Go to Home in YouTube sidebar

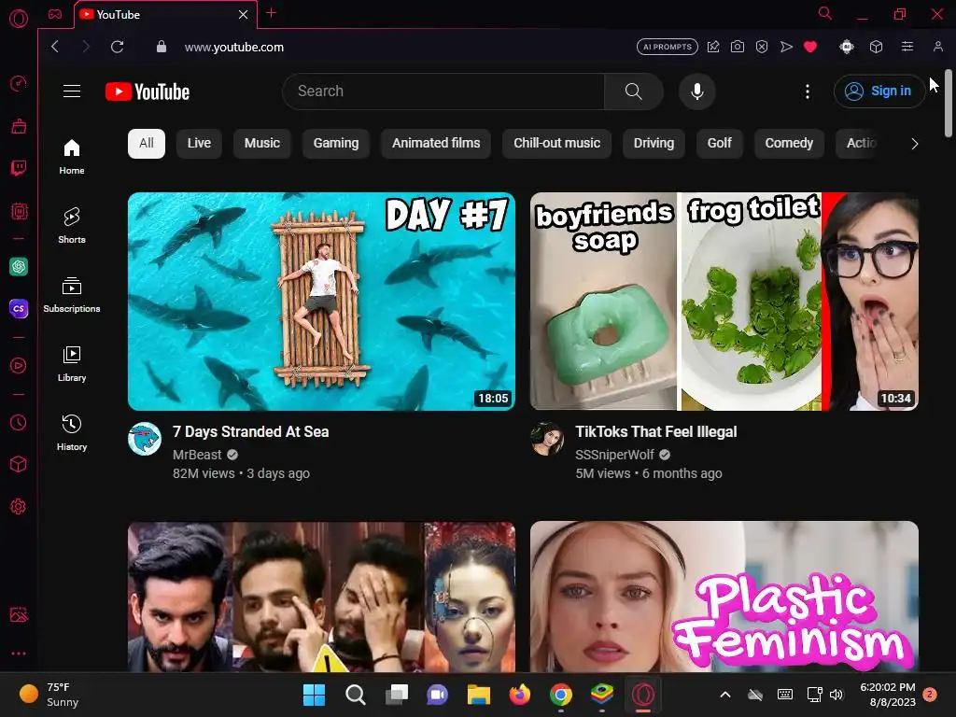(72, 157)
